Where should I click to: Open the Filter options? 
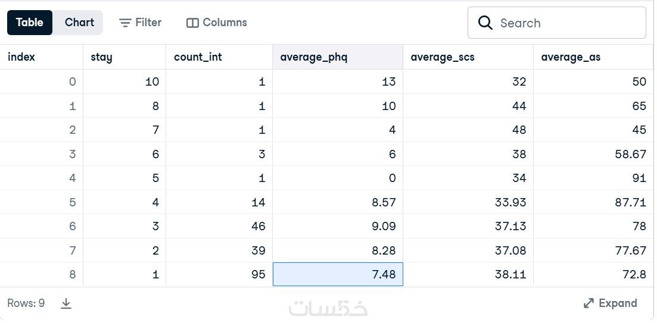click(x=141, y=23)
